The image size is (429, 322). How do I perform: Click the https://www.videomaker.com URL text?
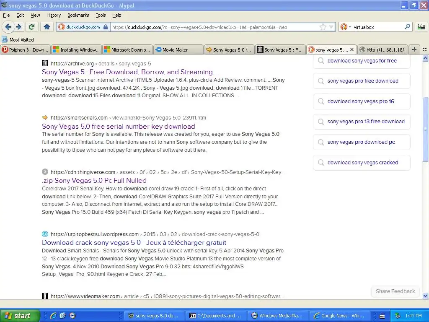point(85,296)
